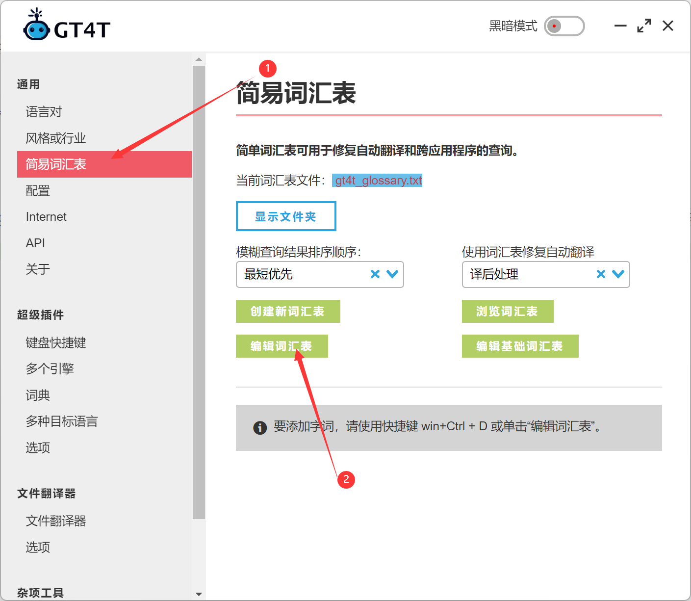Select 键盘快捷键 under 超级插件
691x601 pixels.
55,343
